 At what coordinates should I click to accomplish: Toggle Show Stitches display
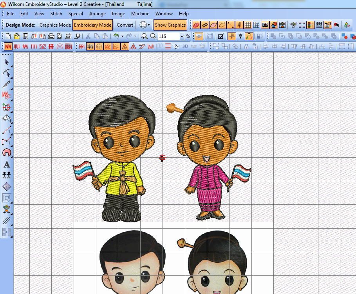coord(204,25)
